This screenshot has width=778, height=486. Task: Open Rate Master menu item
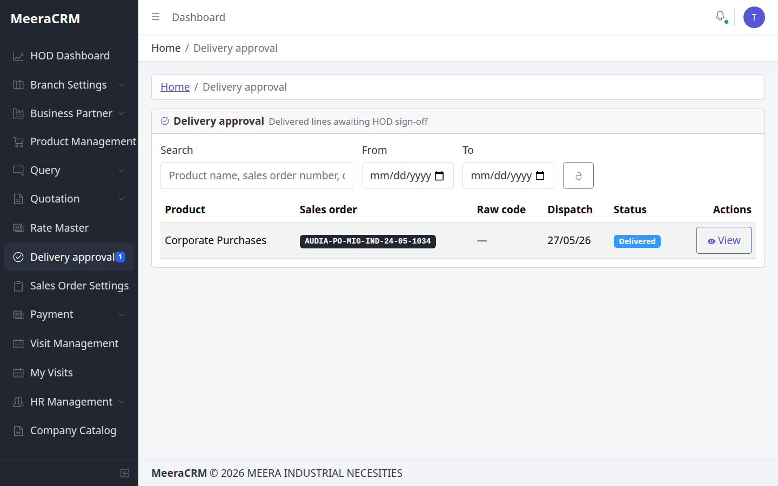click(69, 228)
